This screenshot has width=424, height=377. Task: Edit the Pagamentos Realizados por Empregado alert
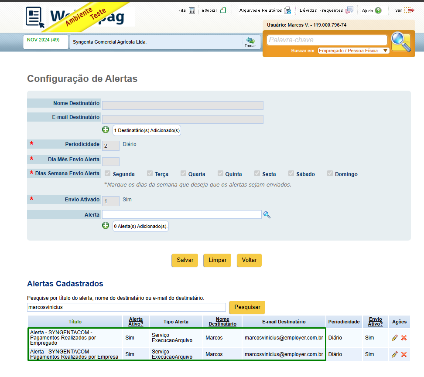click(394, 338)
